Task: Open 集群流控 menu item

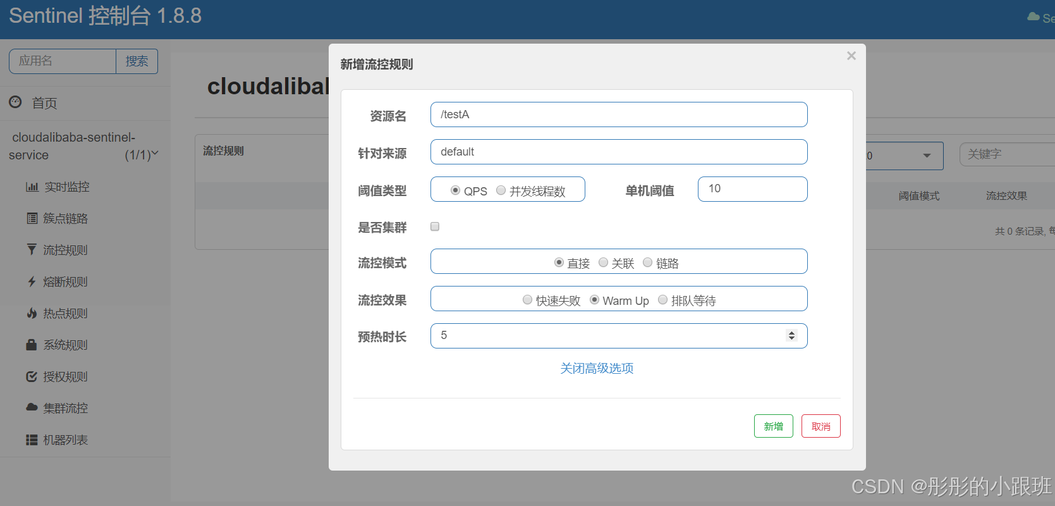Action: coord(66,409)
